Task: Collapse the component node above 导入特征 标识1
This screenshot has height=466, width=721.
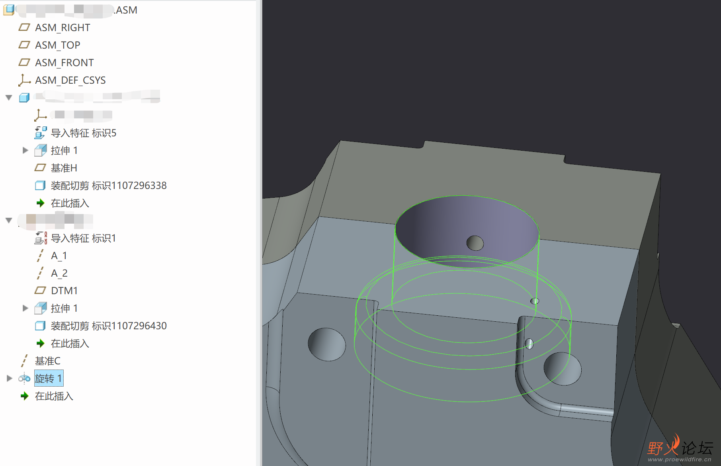Action: coord(9,220)
